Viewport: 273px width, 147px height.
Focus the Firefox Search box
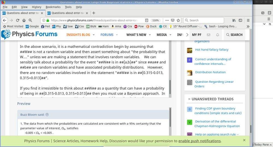click(204, 20)
